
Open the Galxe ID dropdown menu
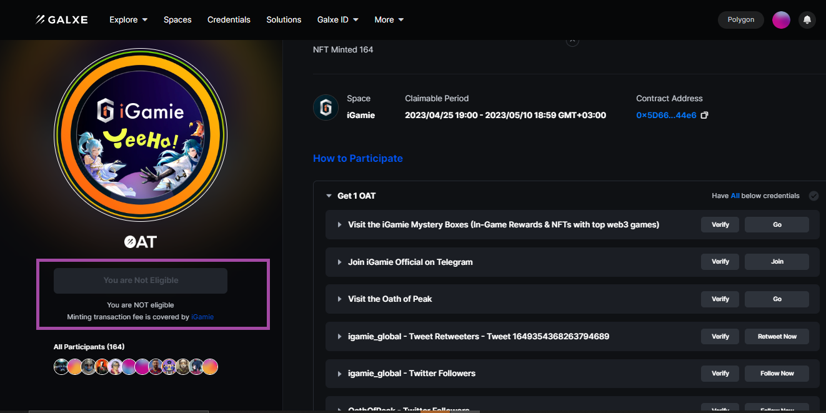point(337,20)
